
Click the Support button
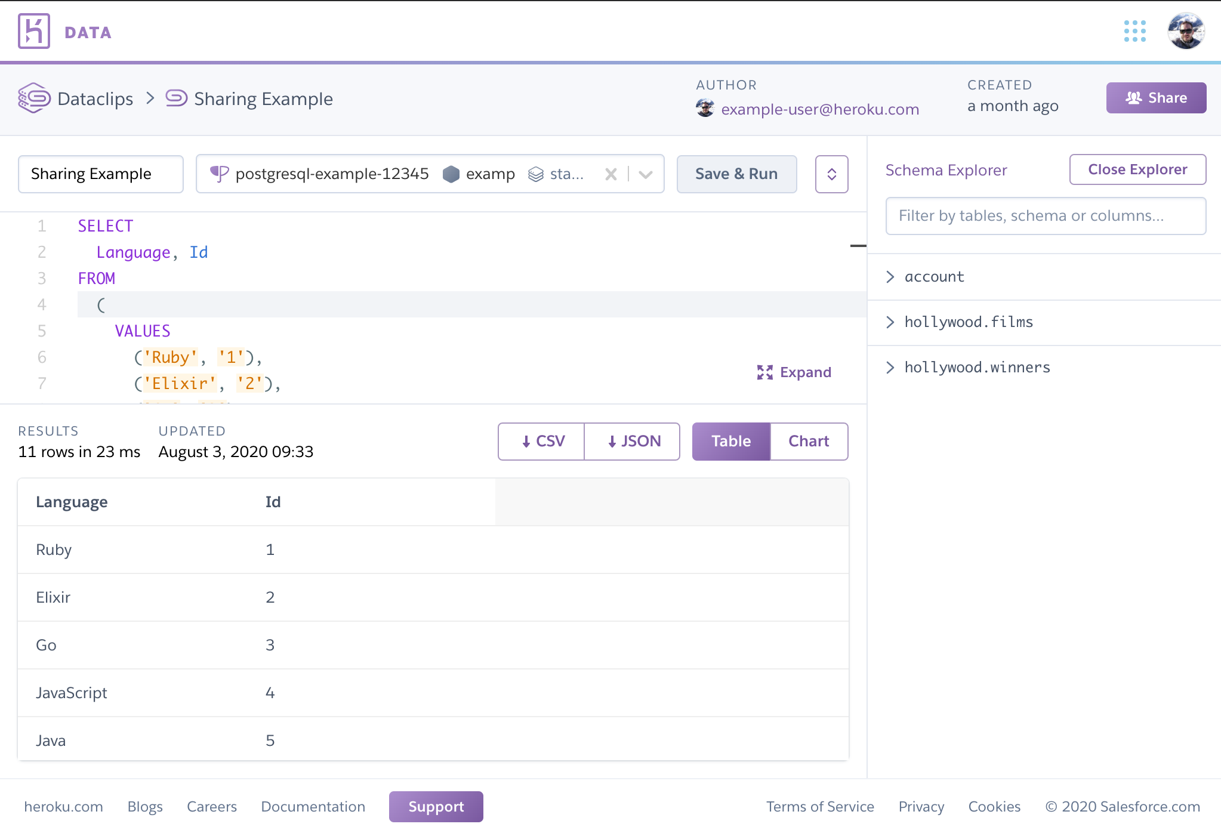click(436, 807)
